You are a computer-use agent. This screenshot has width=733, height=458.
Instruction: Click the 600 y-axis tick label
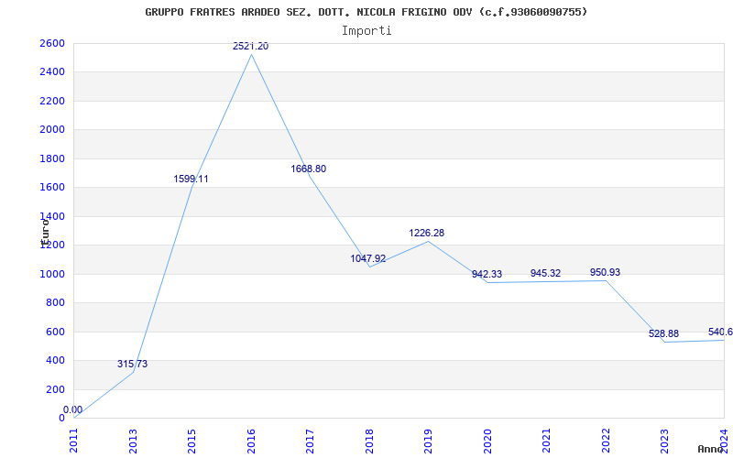tap(55, 332)
